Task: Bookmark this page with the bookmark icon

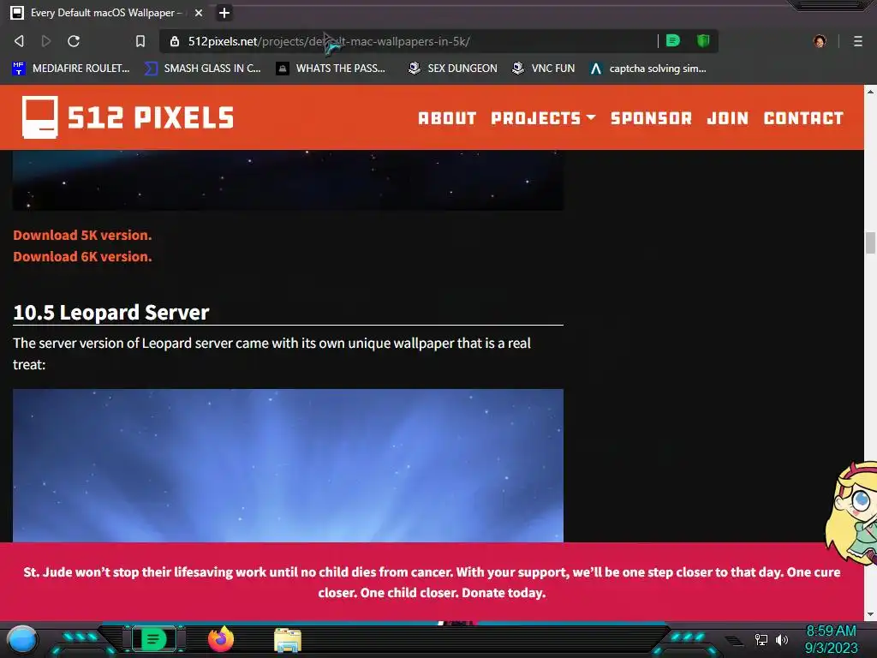Action: pos(140,41)
